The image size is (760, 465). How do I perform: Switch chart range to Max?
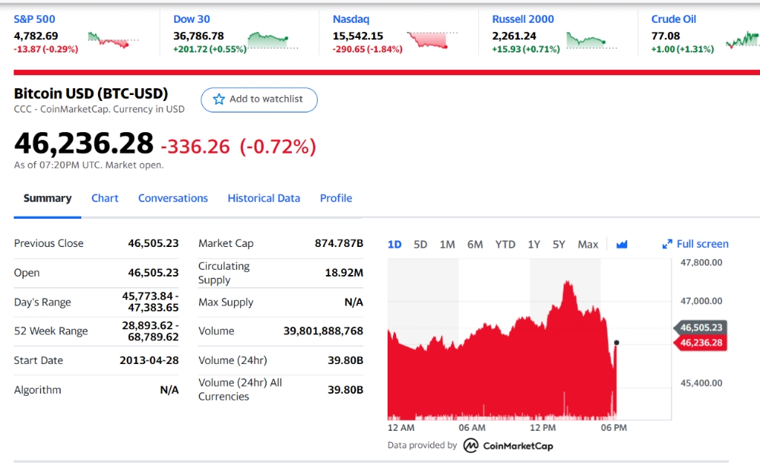tap(588, 245)
